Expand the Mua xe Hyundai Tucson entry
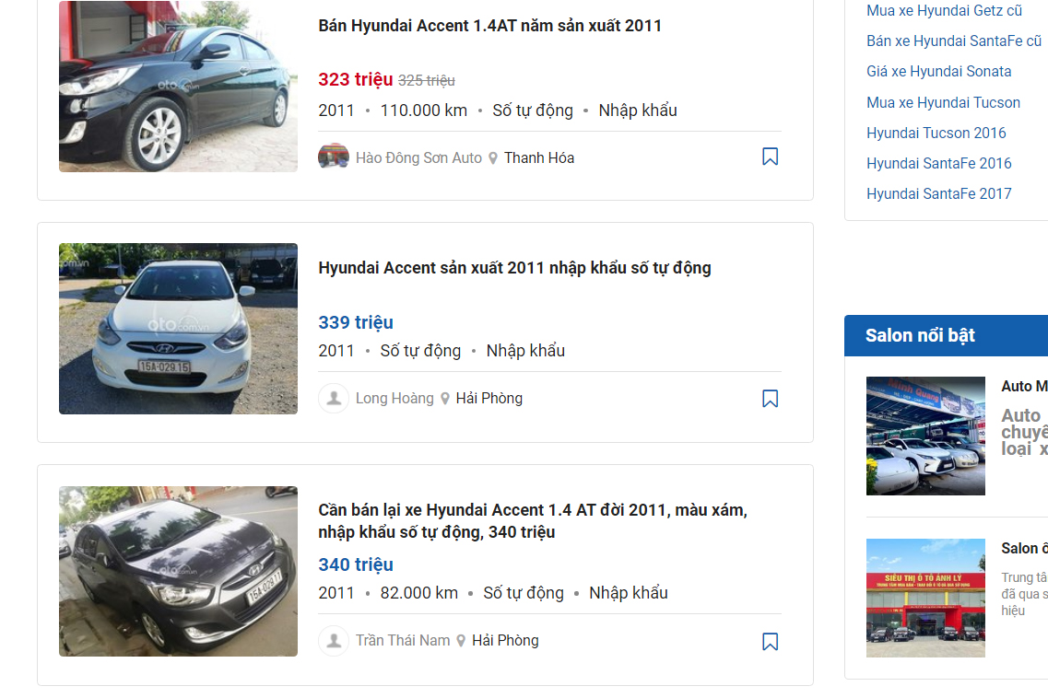Image resolution: width=1048 pixels, height=698 pixels. point(943,102)
